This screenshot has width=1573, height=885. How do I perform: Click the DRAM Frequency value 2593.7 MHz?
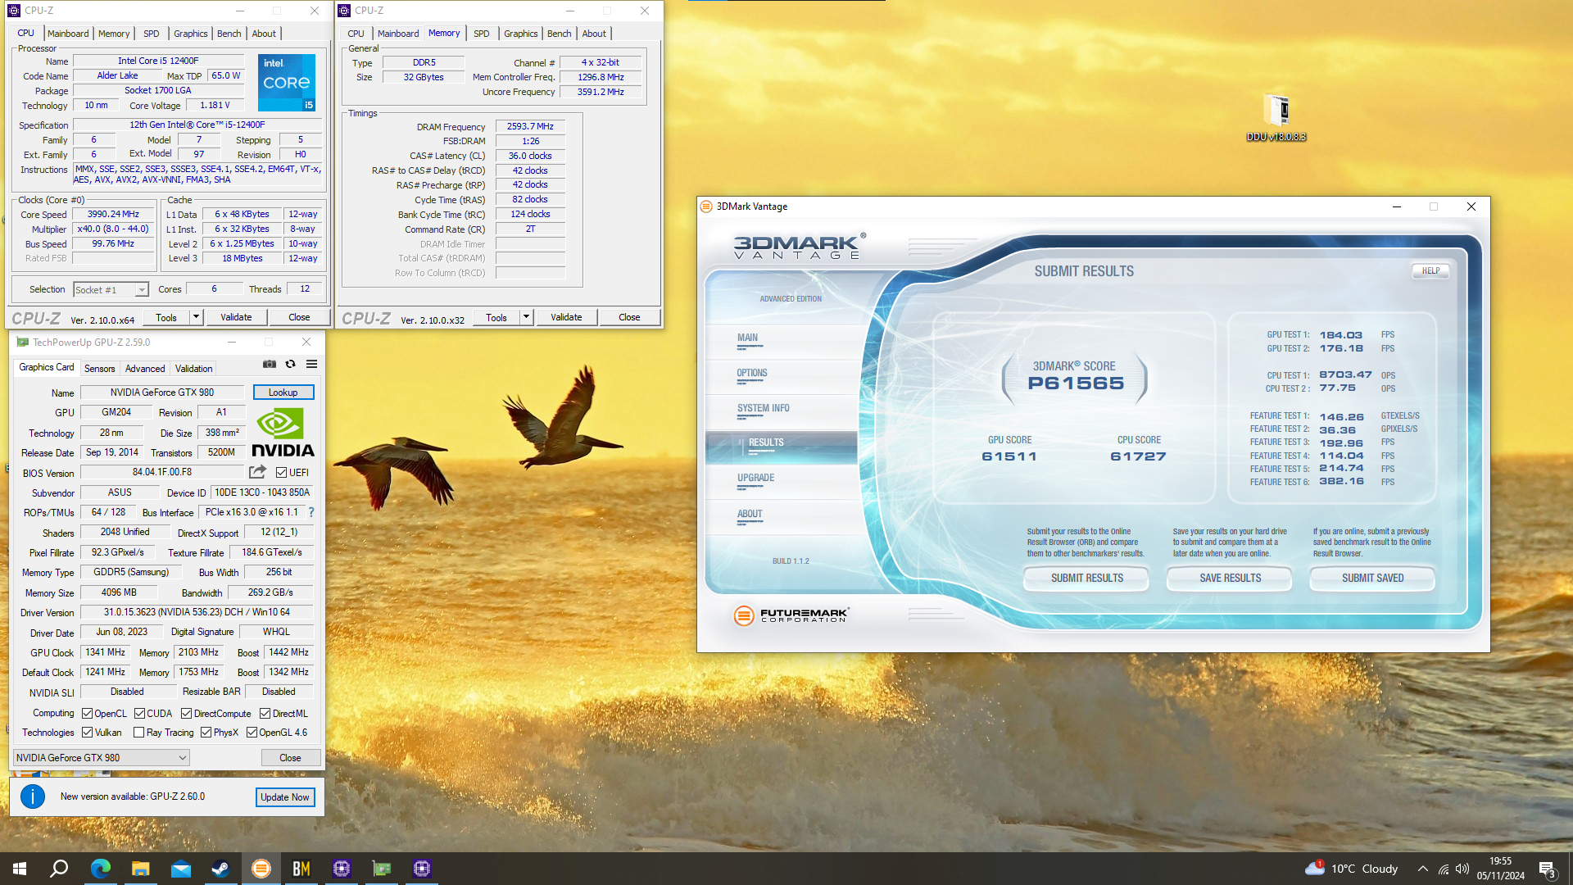tap(530, 126)
